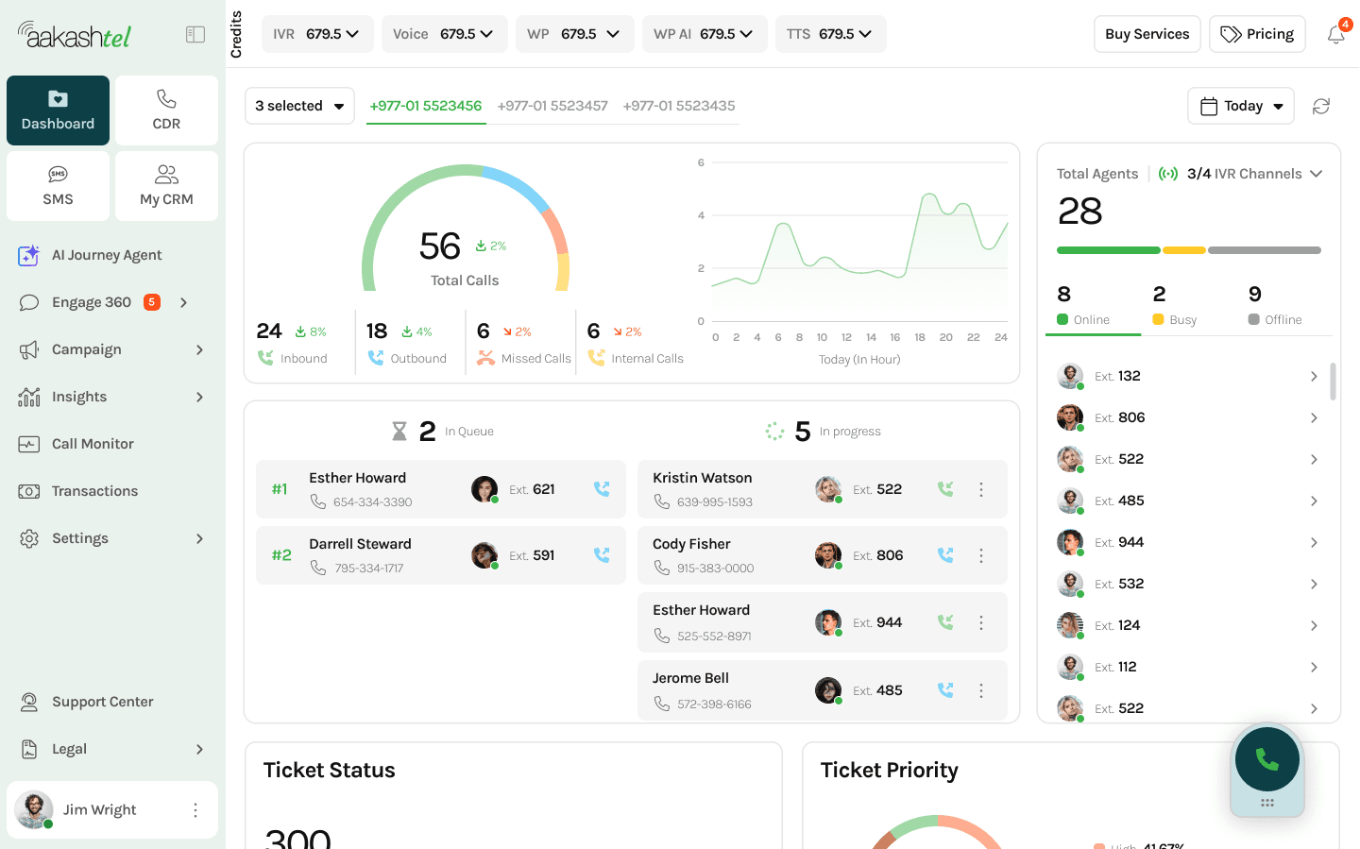This screenshot has width=1360, height=849.
Task: Click Buy Services button
Action: (1147, 34)
